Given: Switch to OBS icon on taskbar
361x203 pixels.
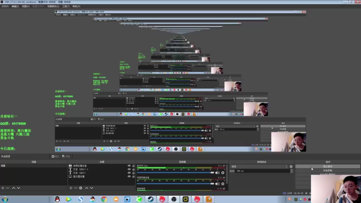Looking at the screenshot, I should [x=174, y=199].
